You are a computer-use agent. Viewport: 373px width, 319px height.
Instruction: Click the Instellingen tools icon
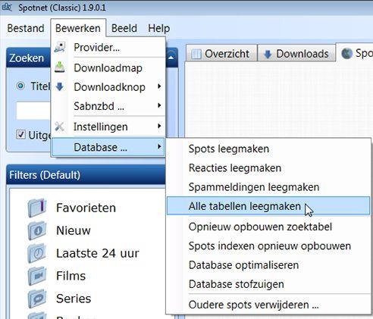pyautogui.click(x=59, y=127)
